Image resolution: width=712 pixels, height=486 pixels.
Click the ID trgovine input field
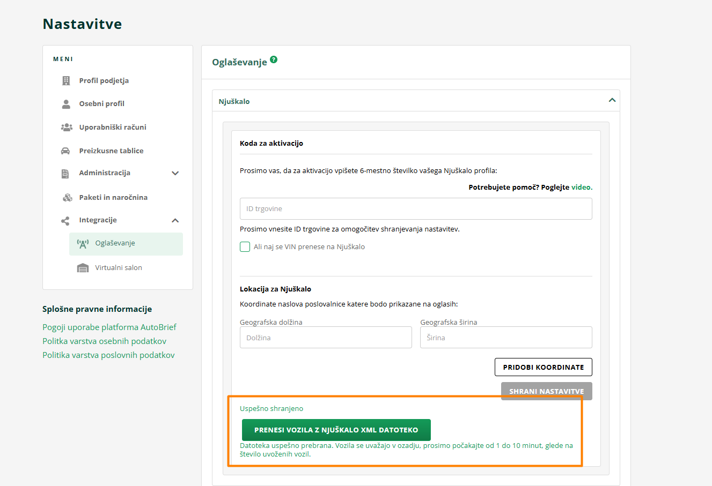tap(416, 209)
